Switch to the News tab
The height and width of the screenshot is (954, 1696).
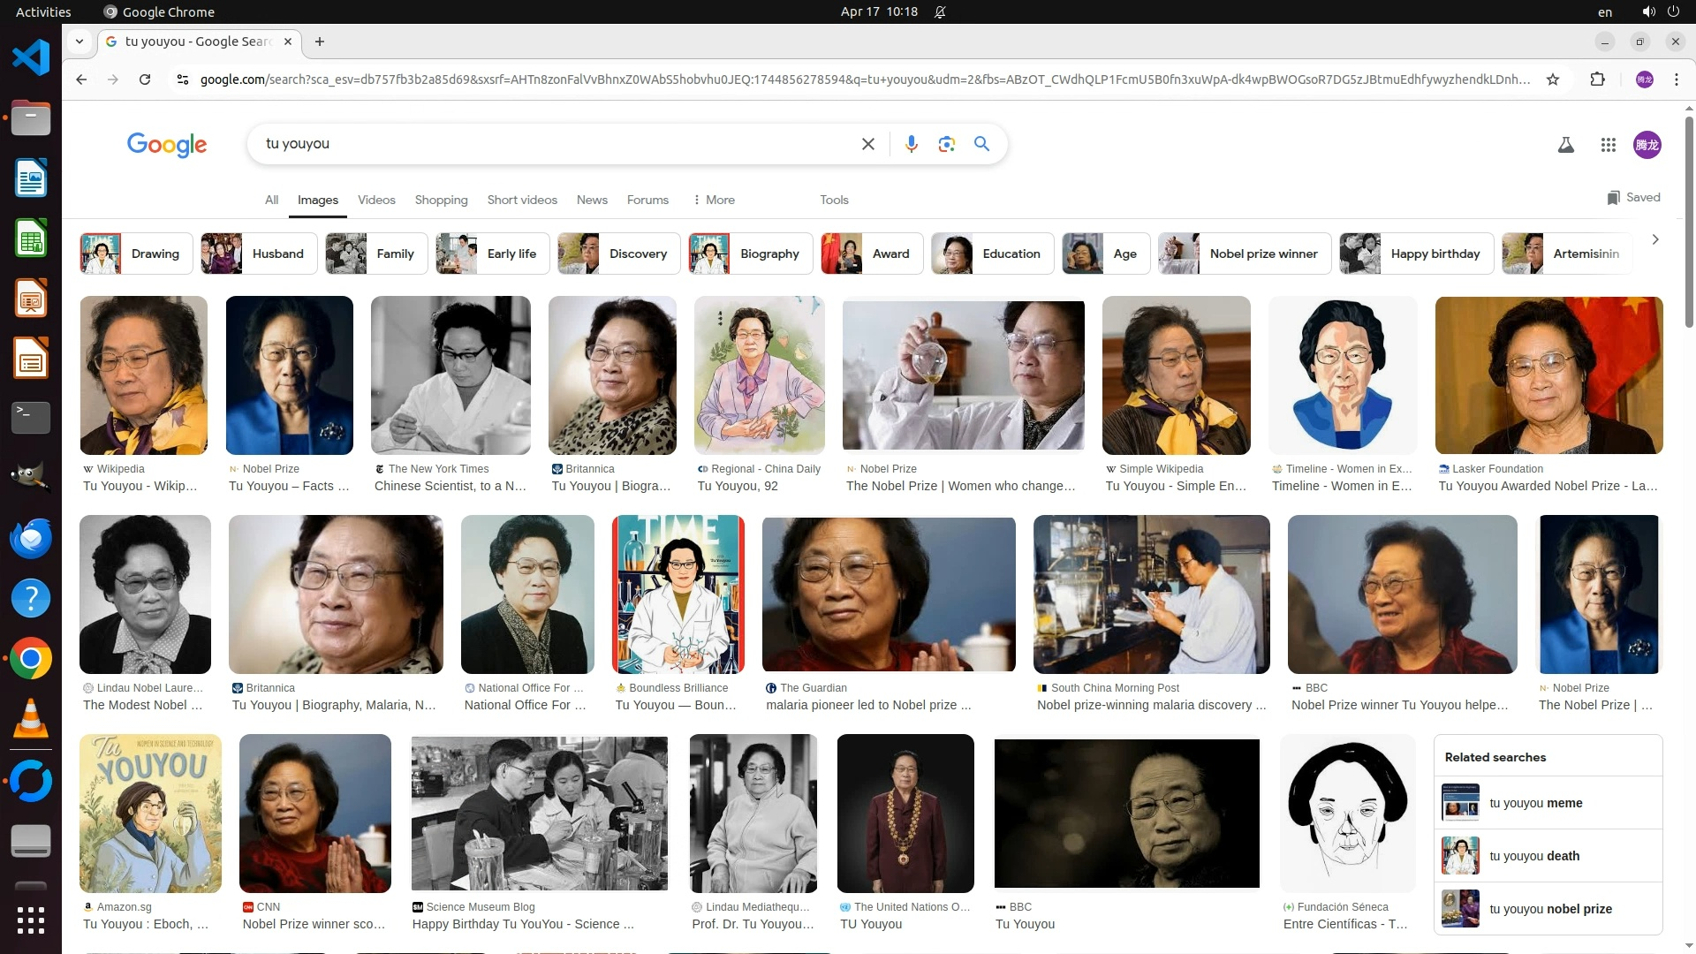pyautogui.click(x=591, y=200)
